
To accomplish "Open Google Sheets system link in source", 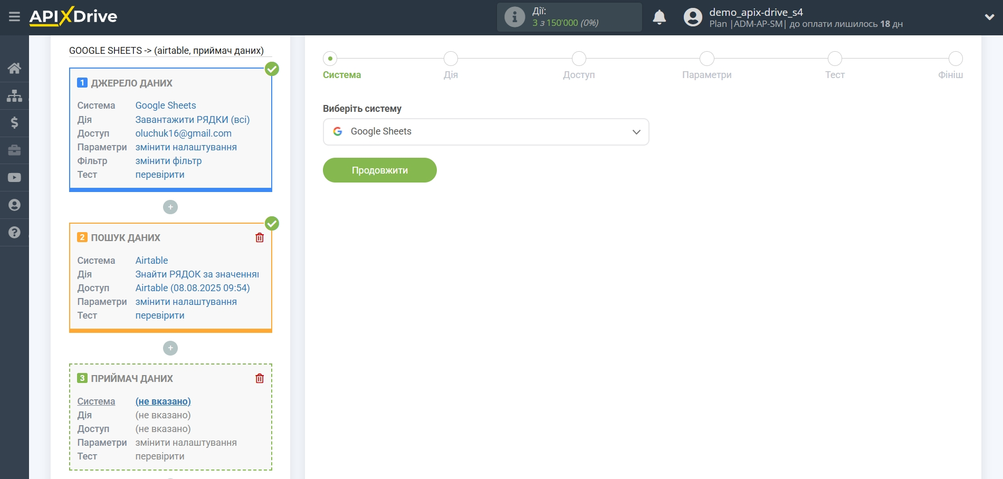I will [166, 106].
